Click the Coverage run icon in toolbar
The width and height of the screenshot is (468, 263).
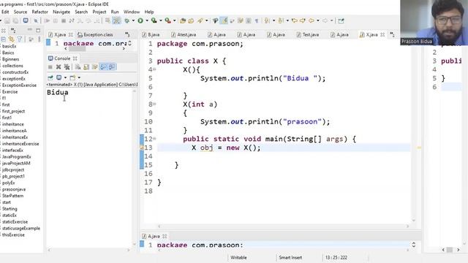pos(154,20)
